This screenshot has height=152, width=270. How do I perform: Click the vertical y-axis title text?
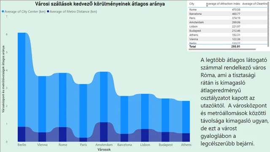click(3, 79)
